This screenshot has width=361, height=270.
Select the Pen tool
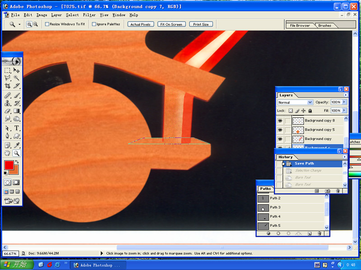(7, 136)
